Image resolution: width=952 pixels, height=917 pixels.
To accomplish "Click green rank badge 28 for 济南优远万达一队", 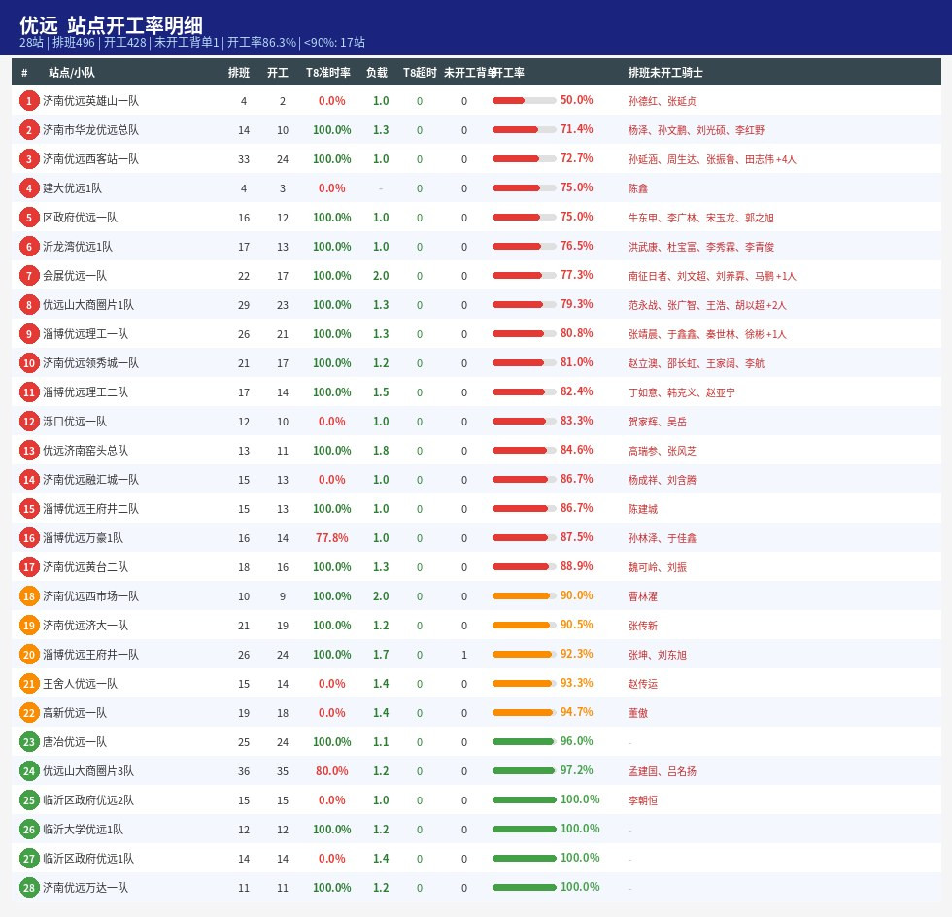I will click(28, 888).
